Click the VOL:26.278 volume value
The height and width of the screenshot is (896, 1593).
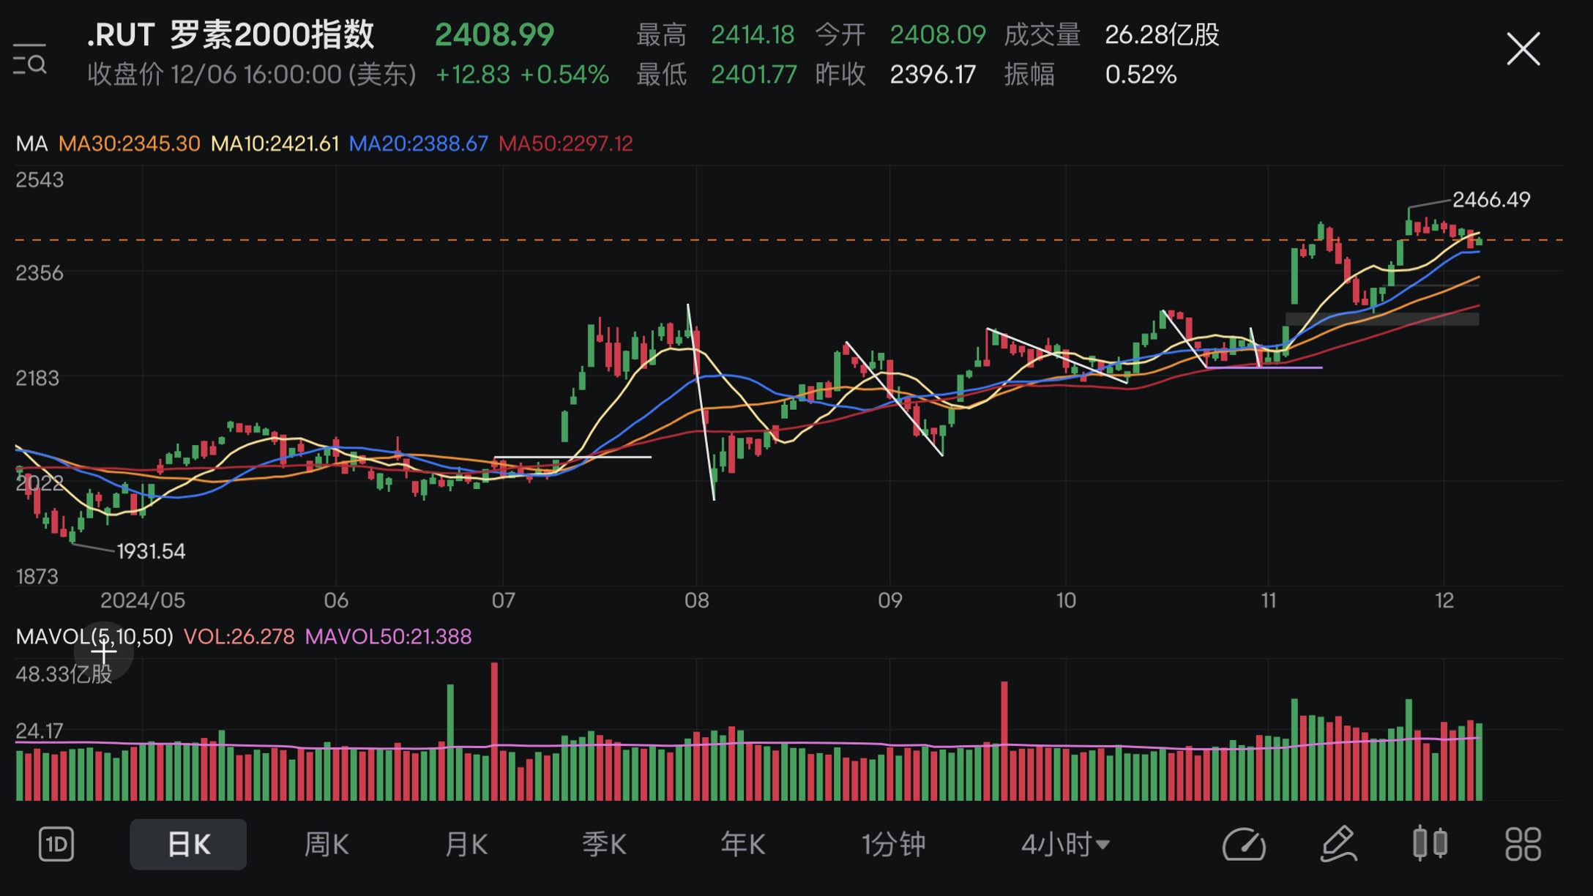[239, 636]
